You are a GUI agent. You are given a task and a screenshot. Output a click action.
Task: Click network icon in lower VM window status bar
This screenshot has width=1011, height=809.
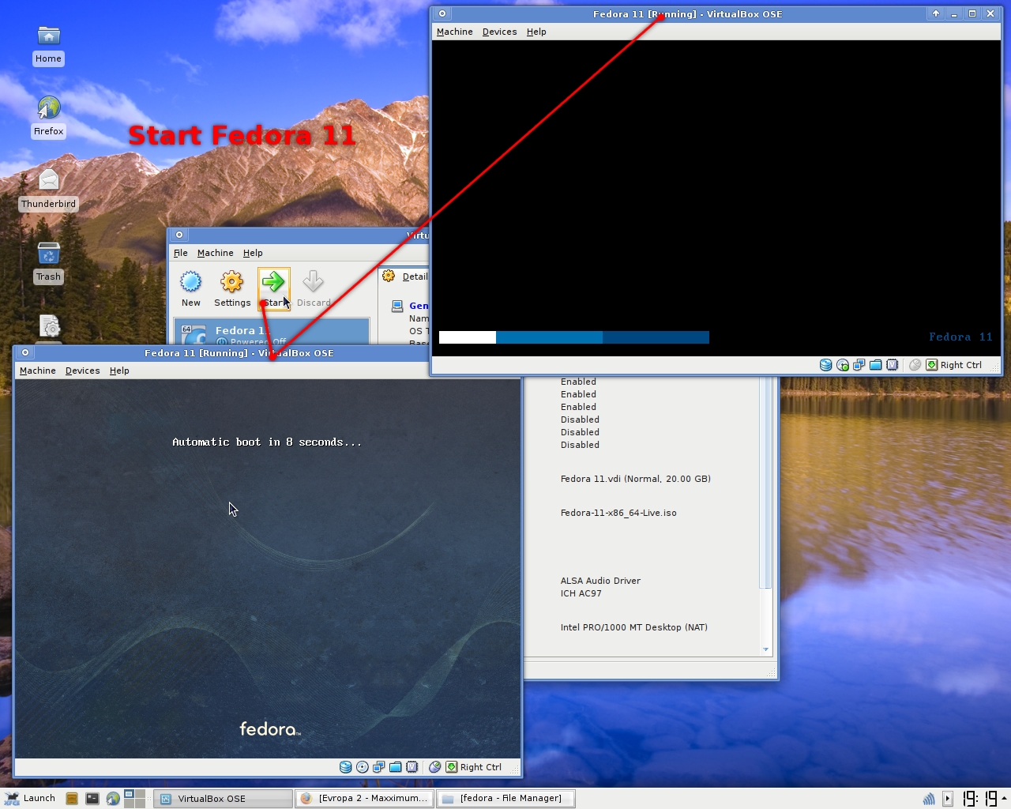click(x=379, y=767)
